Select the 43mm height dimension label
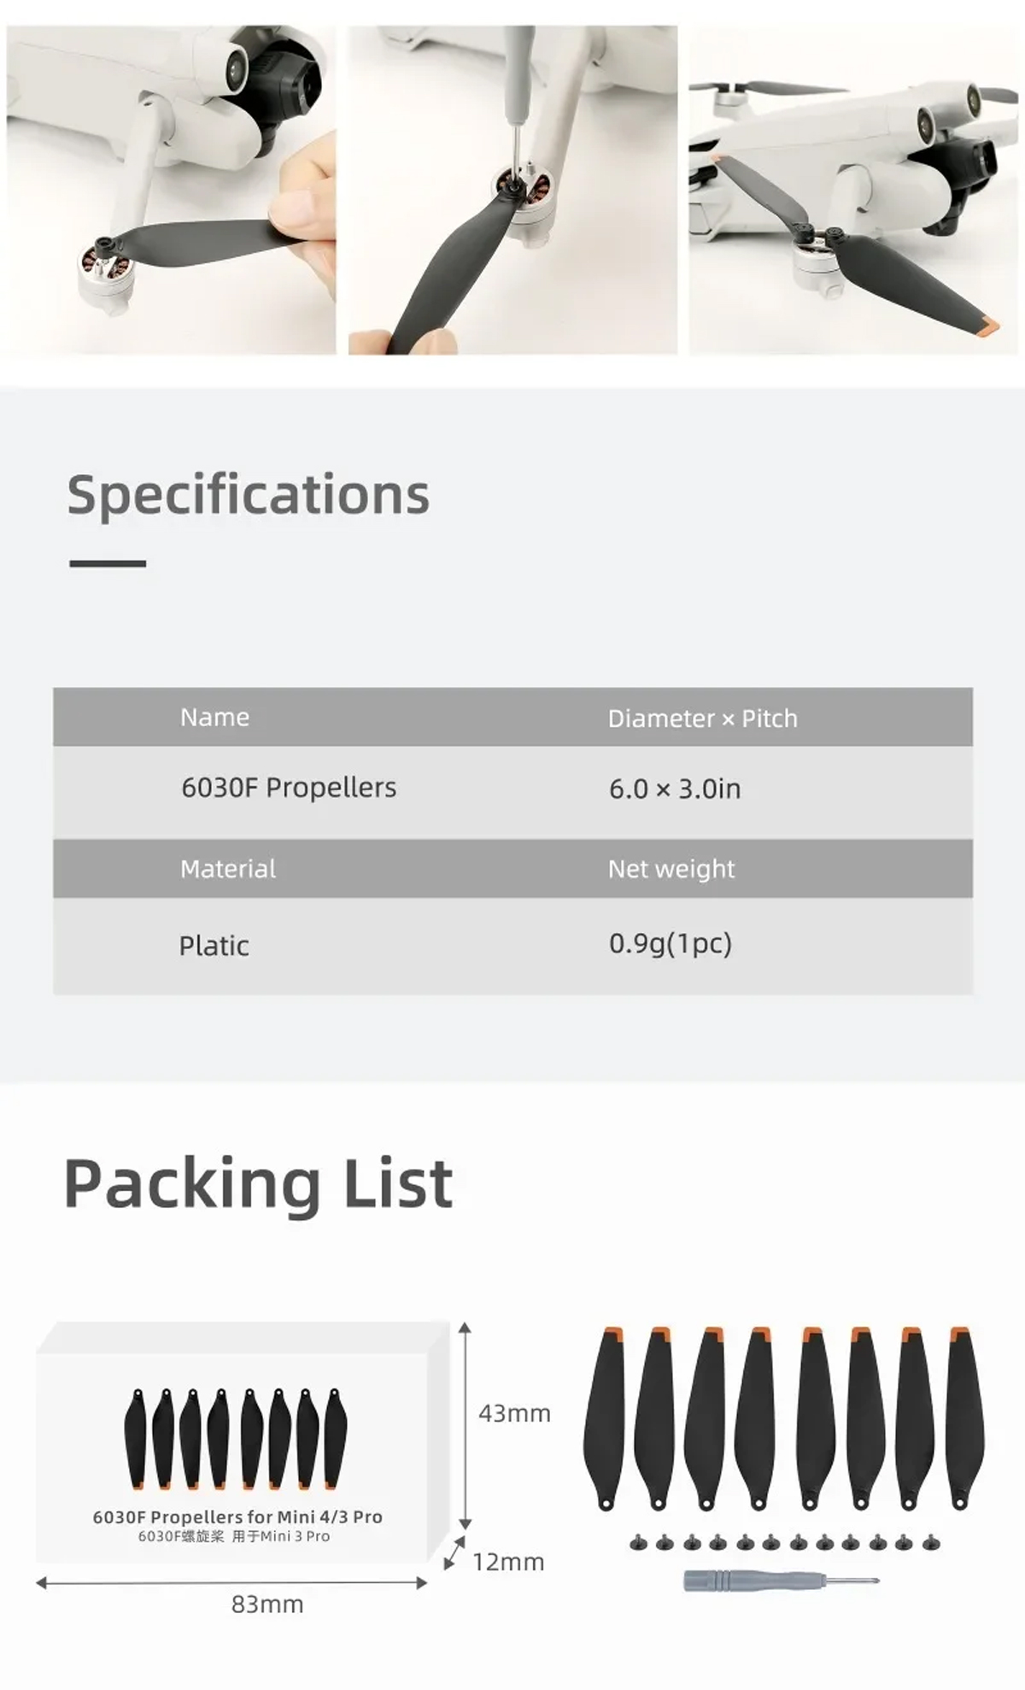The height and width of the screenshot is (1690, 1025). (x=514, y=1413)
